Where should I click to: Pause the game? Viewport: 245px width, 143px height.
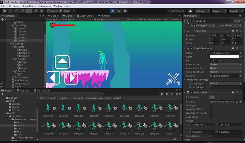coord(119,11)
